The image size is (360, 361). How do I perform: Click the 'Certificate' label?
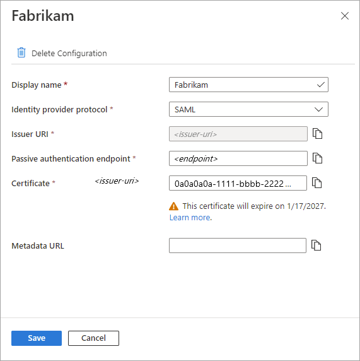[x=31, y=183]
